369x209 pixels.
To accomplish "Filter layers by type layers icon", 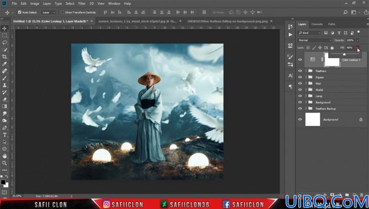I will (x=339, y=33).
